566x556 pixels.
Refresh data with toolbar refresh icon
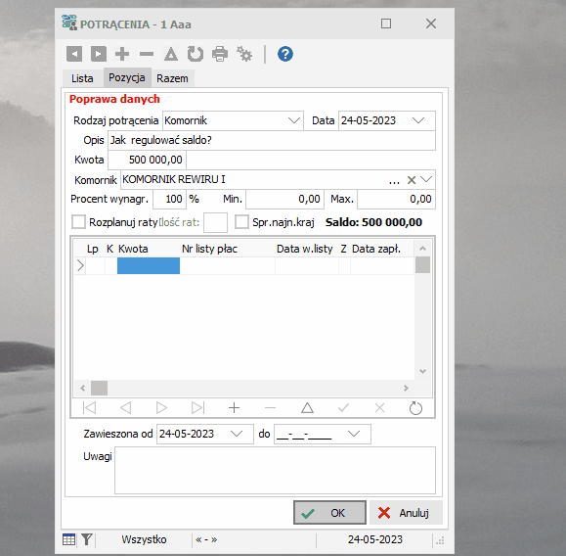[x=196, y=54]
